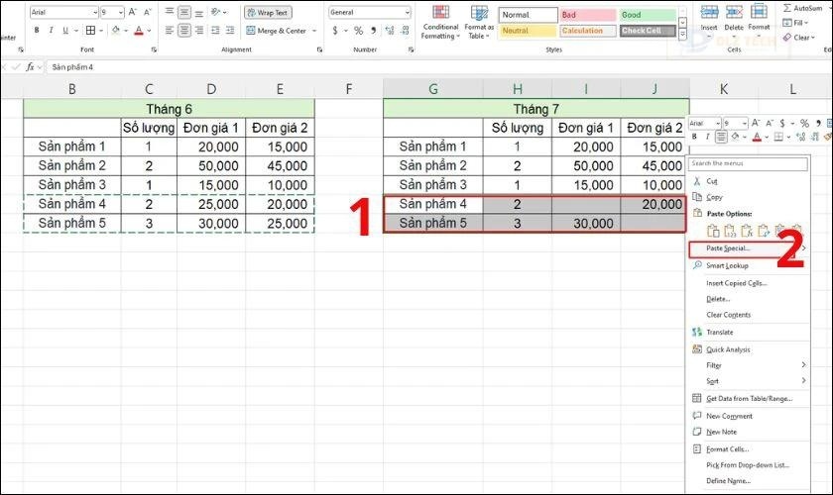Open the Fill dropdown
This screenshot has width=833, height=495.
point(795,23)
